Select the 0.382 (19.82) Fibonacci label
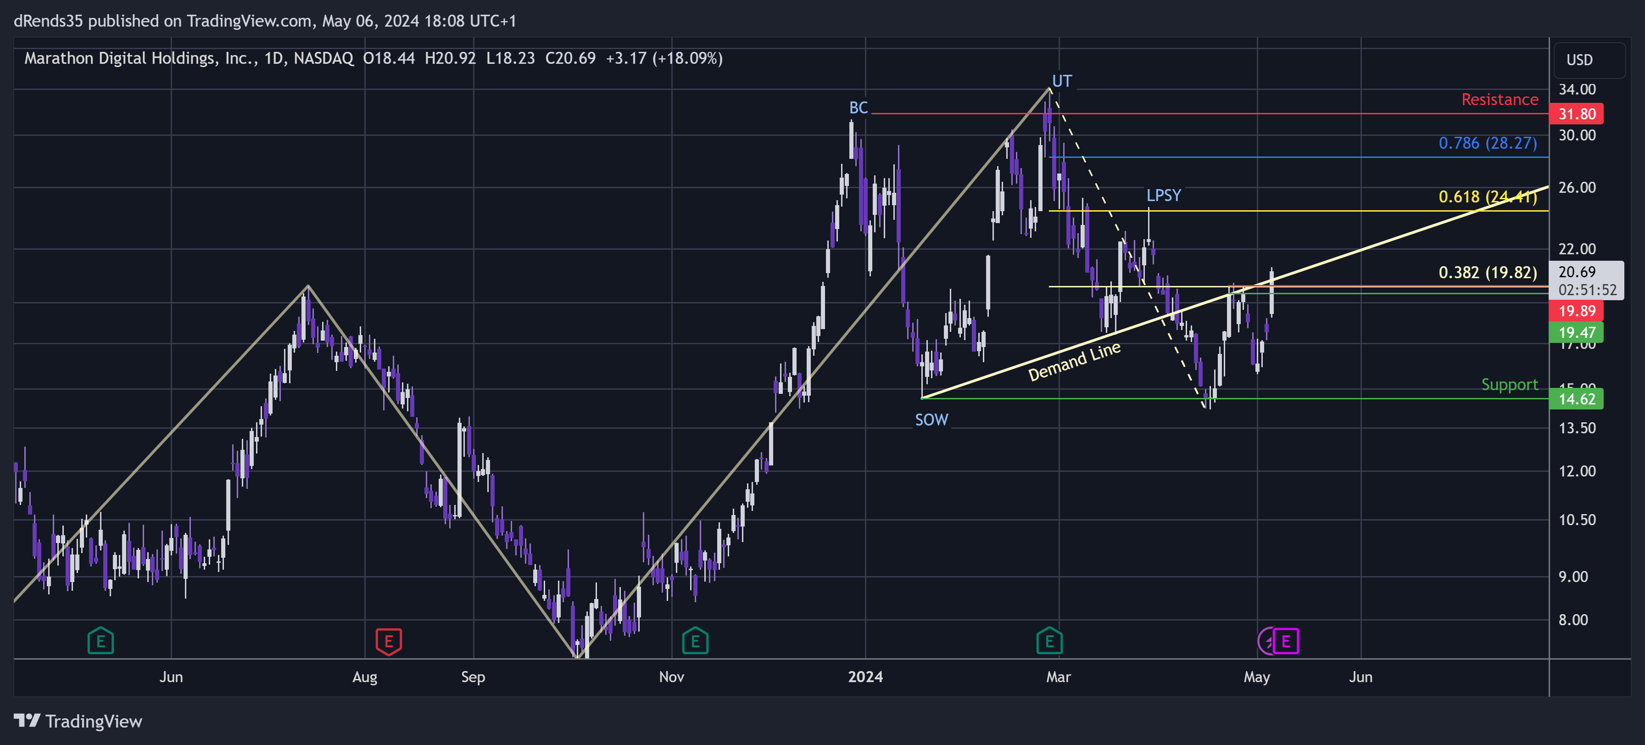Screen dimensions: 1645x745 tap(1487, 272)
